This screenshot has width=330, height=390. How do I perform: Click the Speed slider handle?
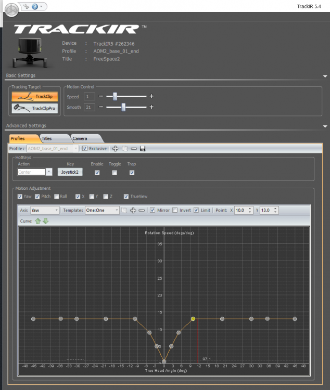(x=115, y=96)
